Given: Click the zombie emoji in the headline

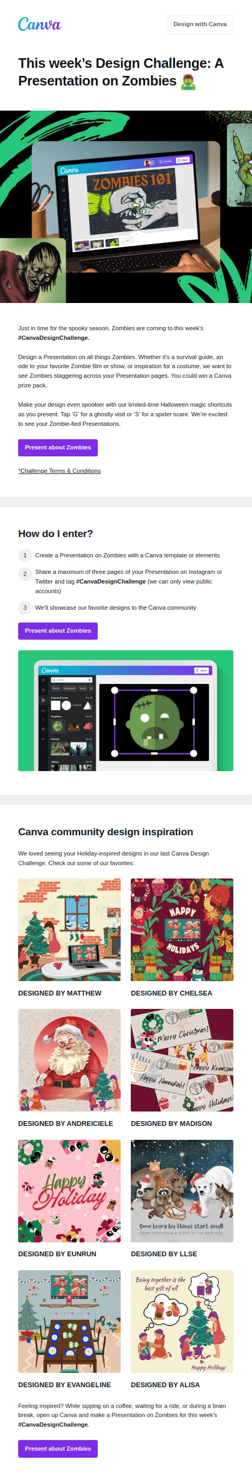Looking at the screenshot, I should (188, 81).
